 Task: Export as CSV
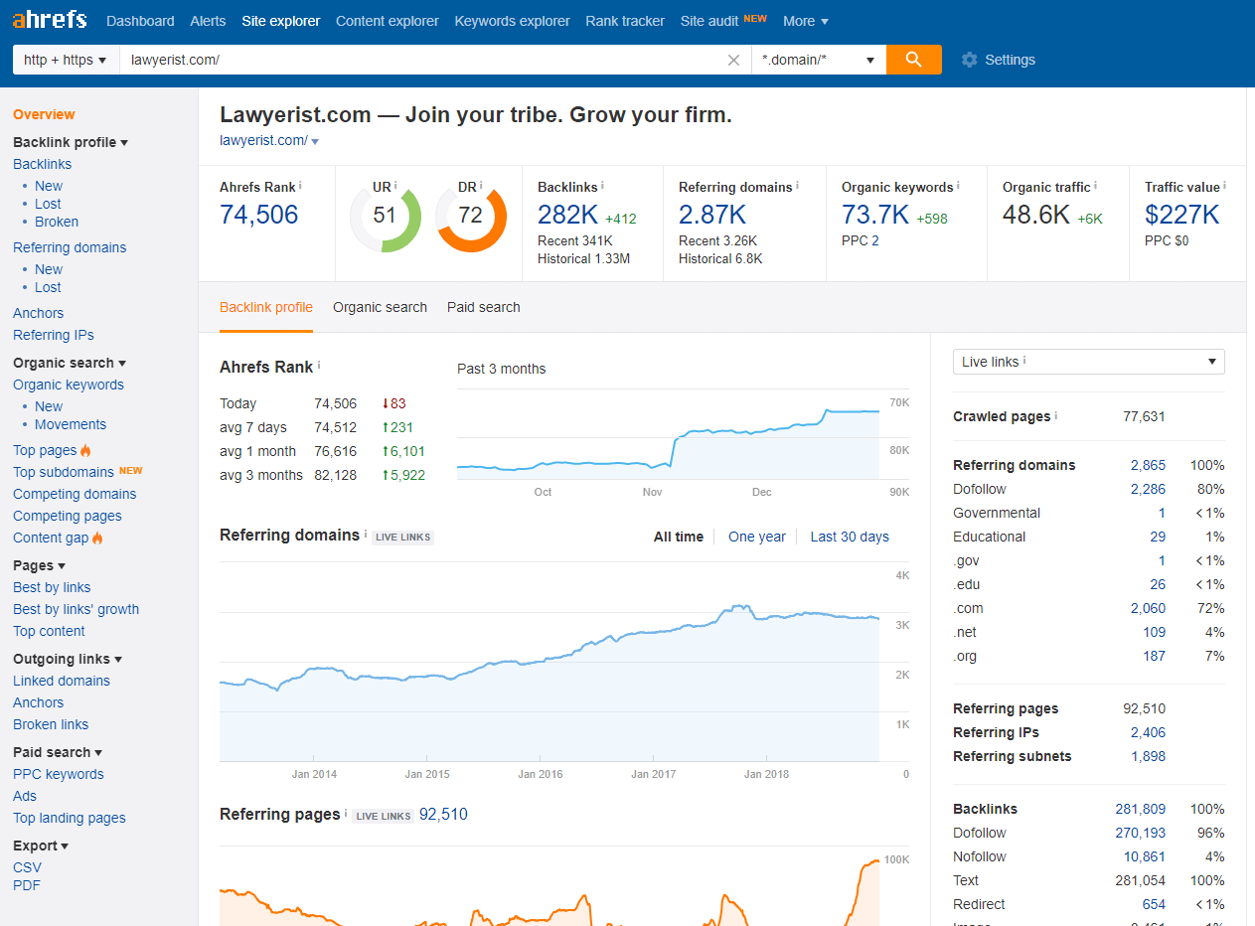point(27,867)
